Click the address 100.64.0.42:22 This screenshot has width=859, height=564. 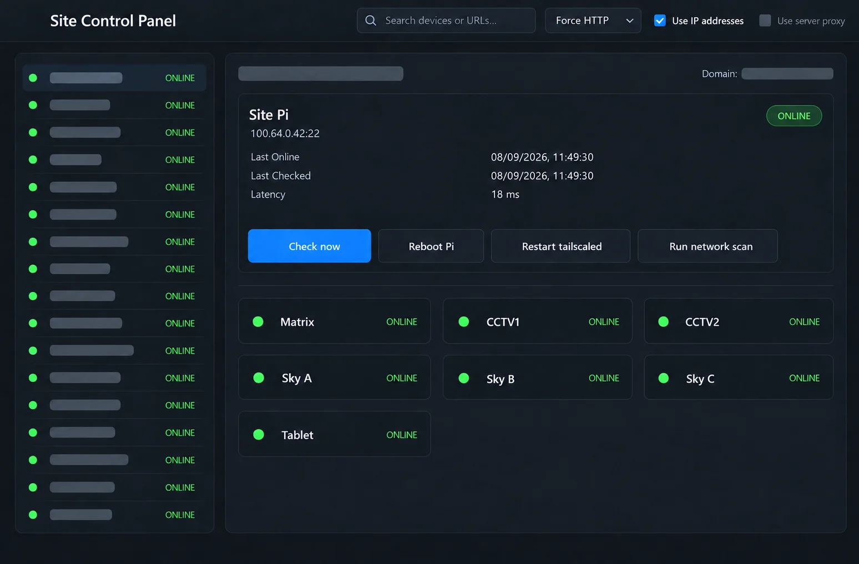(x=285, y=133)
